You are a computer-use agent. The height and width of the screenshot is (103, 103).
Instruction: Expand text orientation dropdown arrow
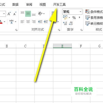(44, 14)
